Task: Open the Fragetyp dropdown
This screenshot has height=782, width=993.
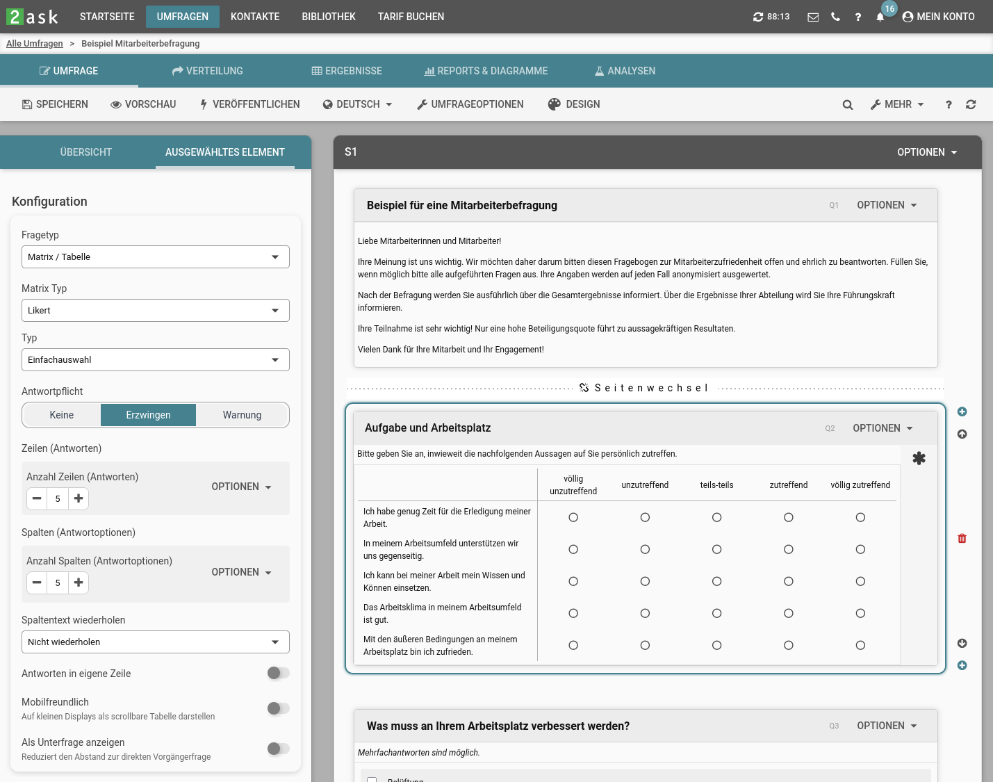Action: 155,257
